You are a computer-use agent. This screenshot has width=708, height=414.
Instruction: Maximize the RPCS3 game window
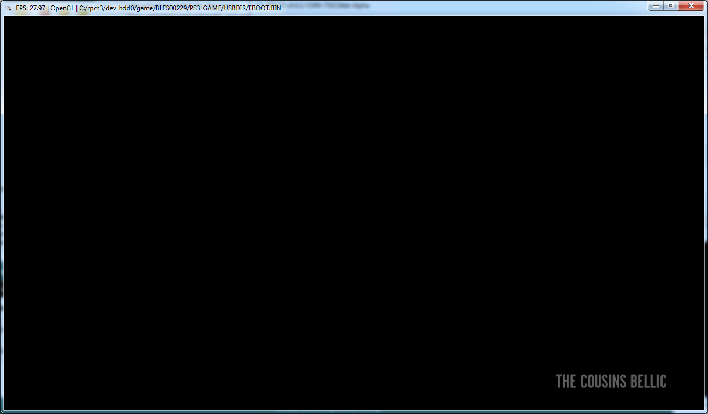pos(670,5)
